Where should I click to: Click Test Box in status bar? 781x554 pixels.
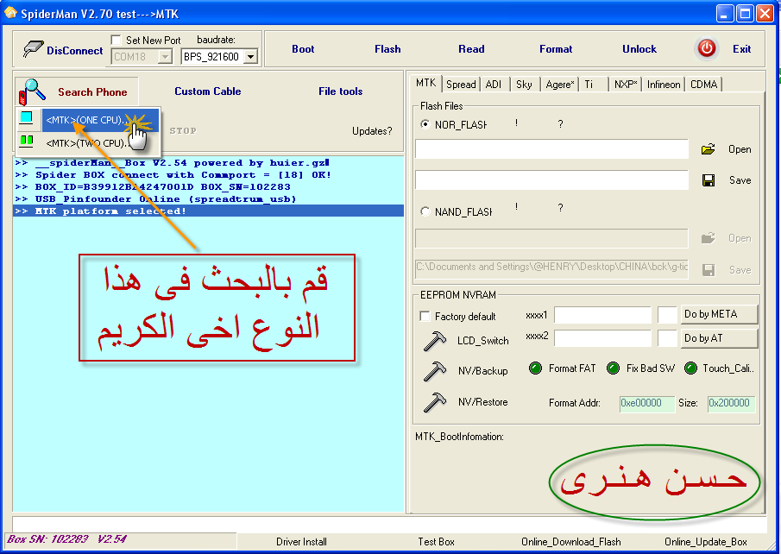pos(437,542)
